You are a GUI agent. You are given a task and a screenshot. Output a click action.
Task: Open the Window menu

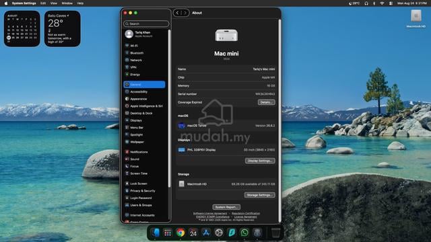click(x=67, y=3)
